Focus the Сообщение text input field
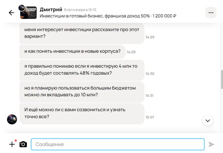The width and height of the screenshot is (223, 153). pos(118,144)
